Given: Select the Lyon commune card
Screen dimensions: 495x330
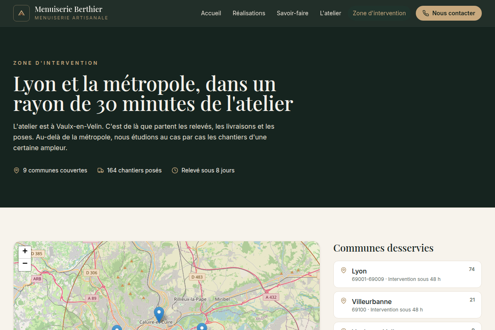Looking at the screenshot, I should (408, 274).
